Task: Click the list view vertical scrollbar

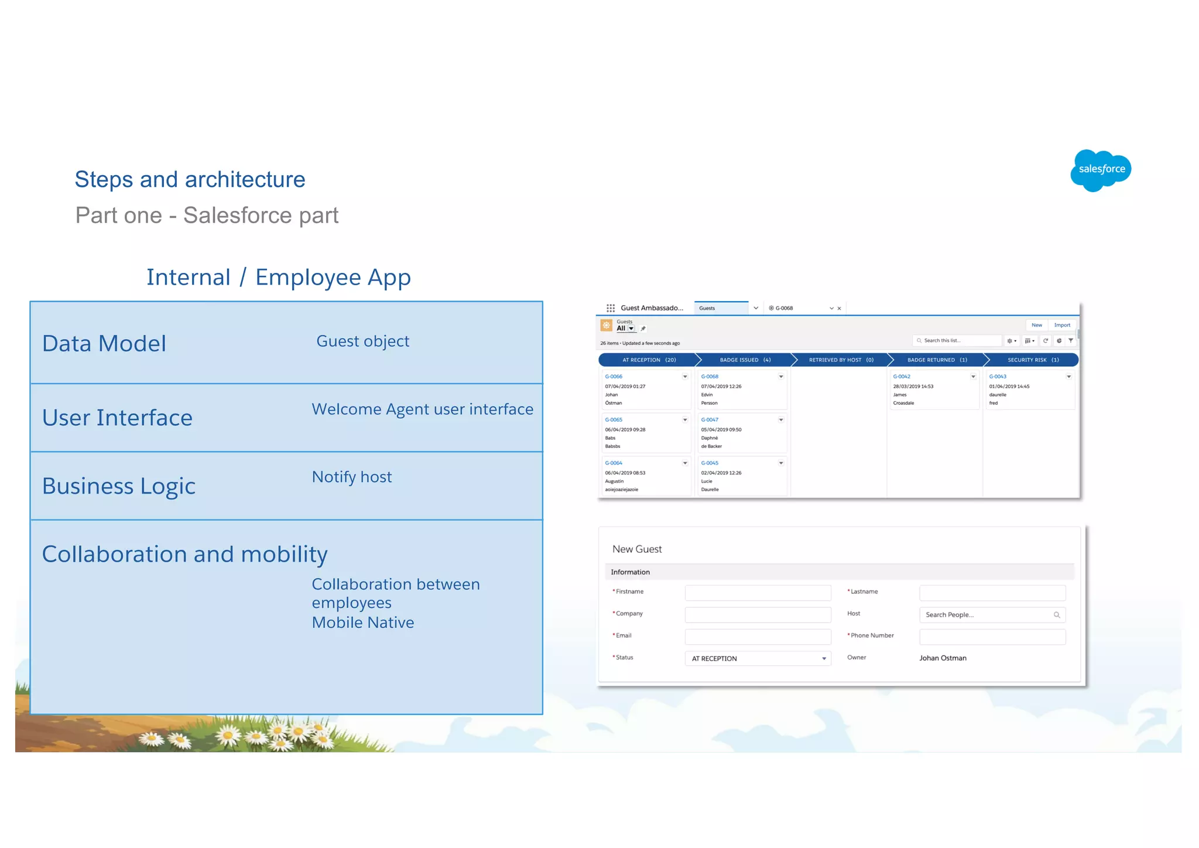Action: click(1078, 334)
